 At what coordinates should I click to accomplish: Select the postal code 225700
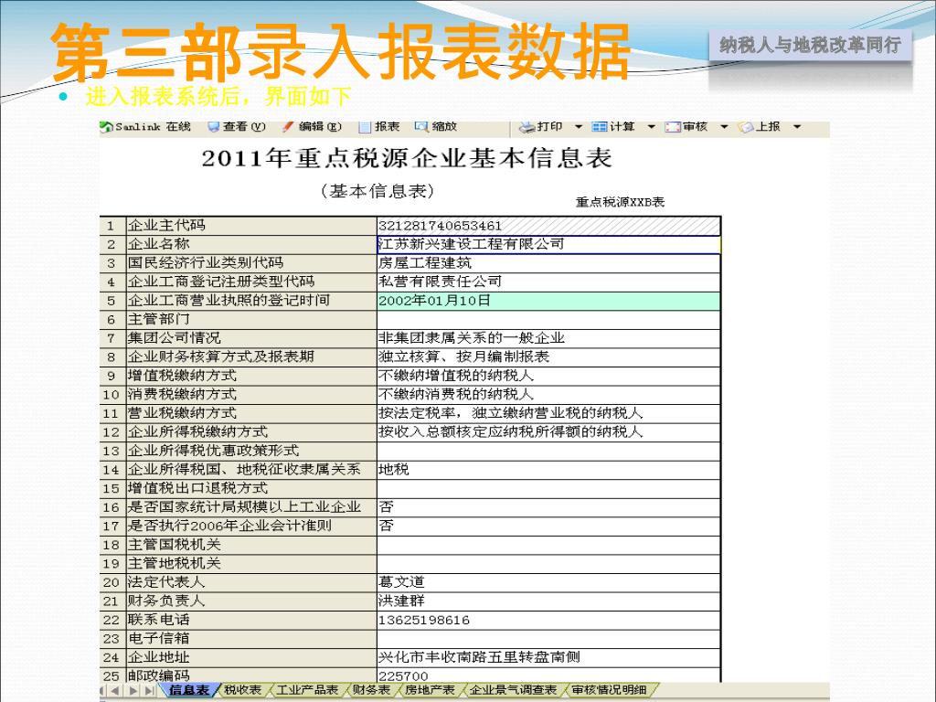coord(548,675)
